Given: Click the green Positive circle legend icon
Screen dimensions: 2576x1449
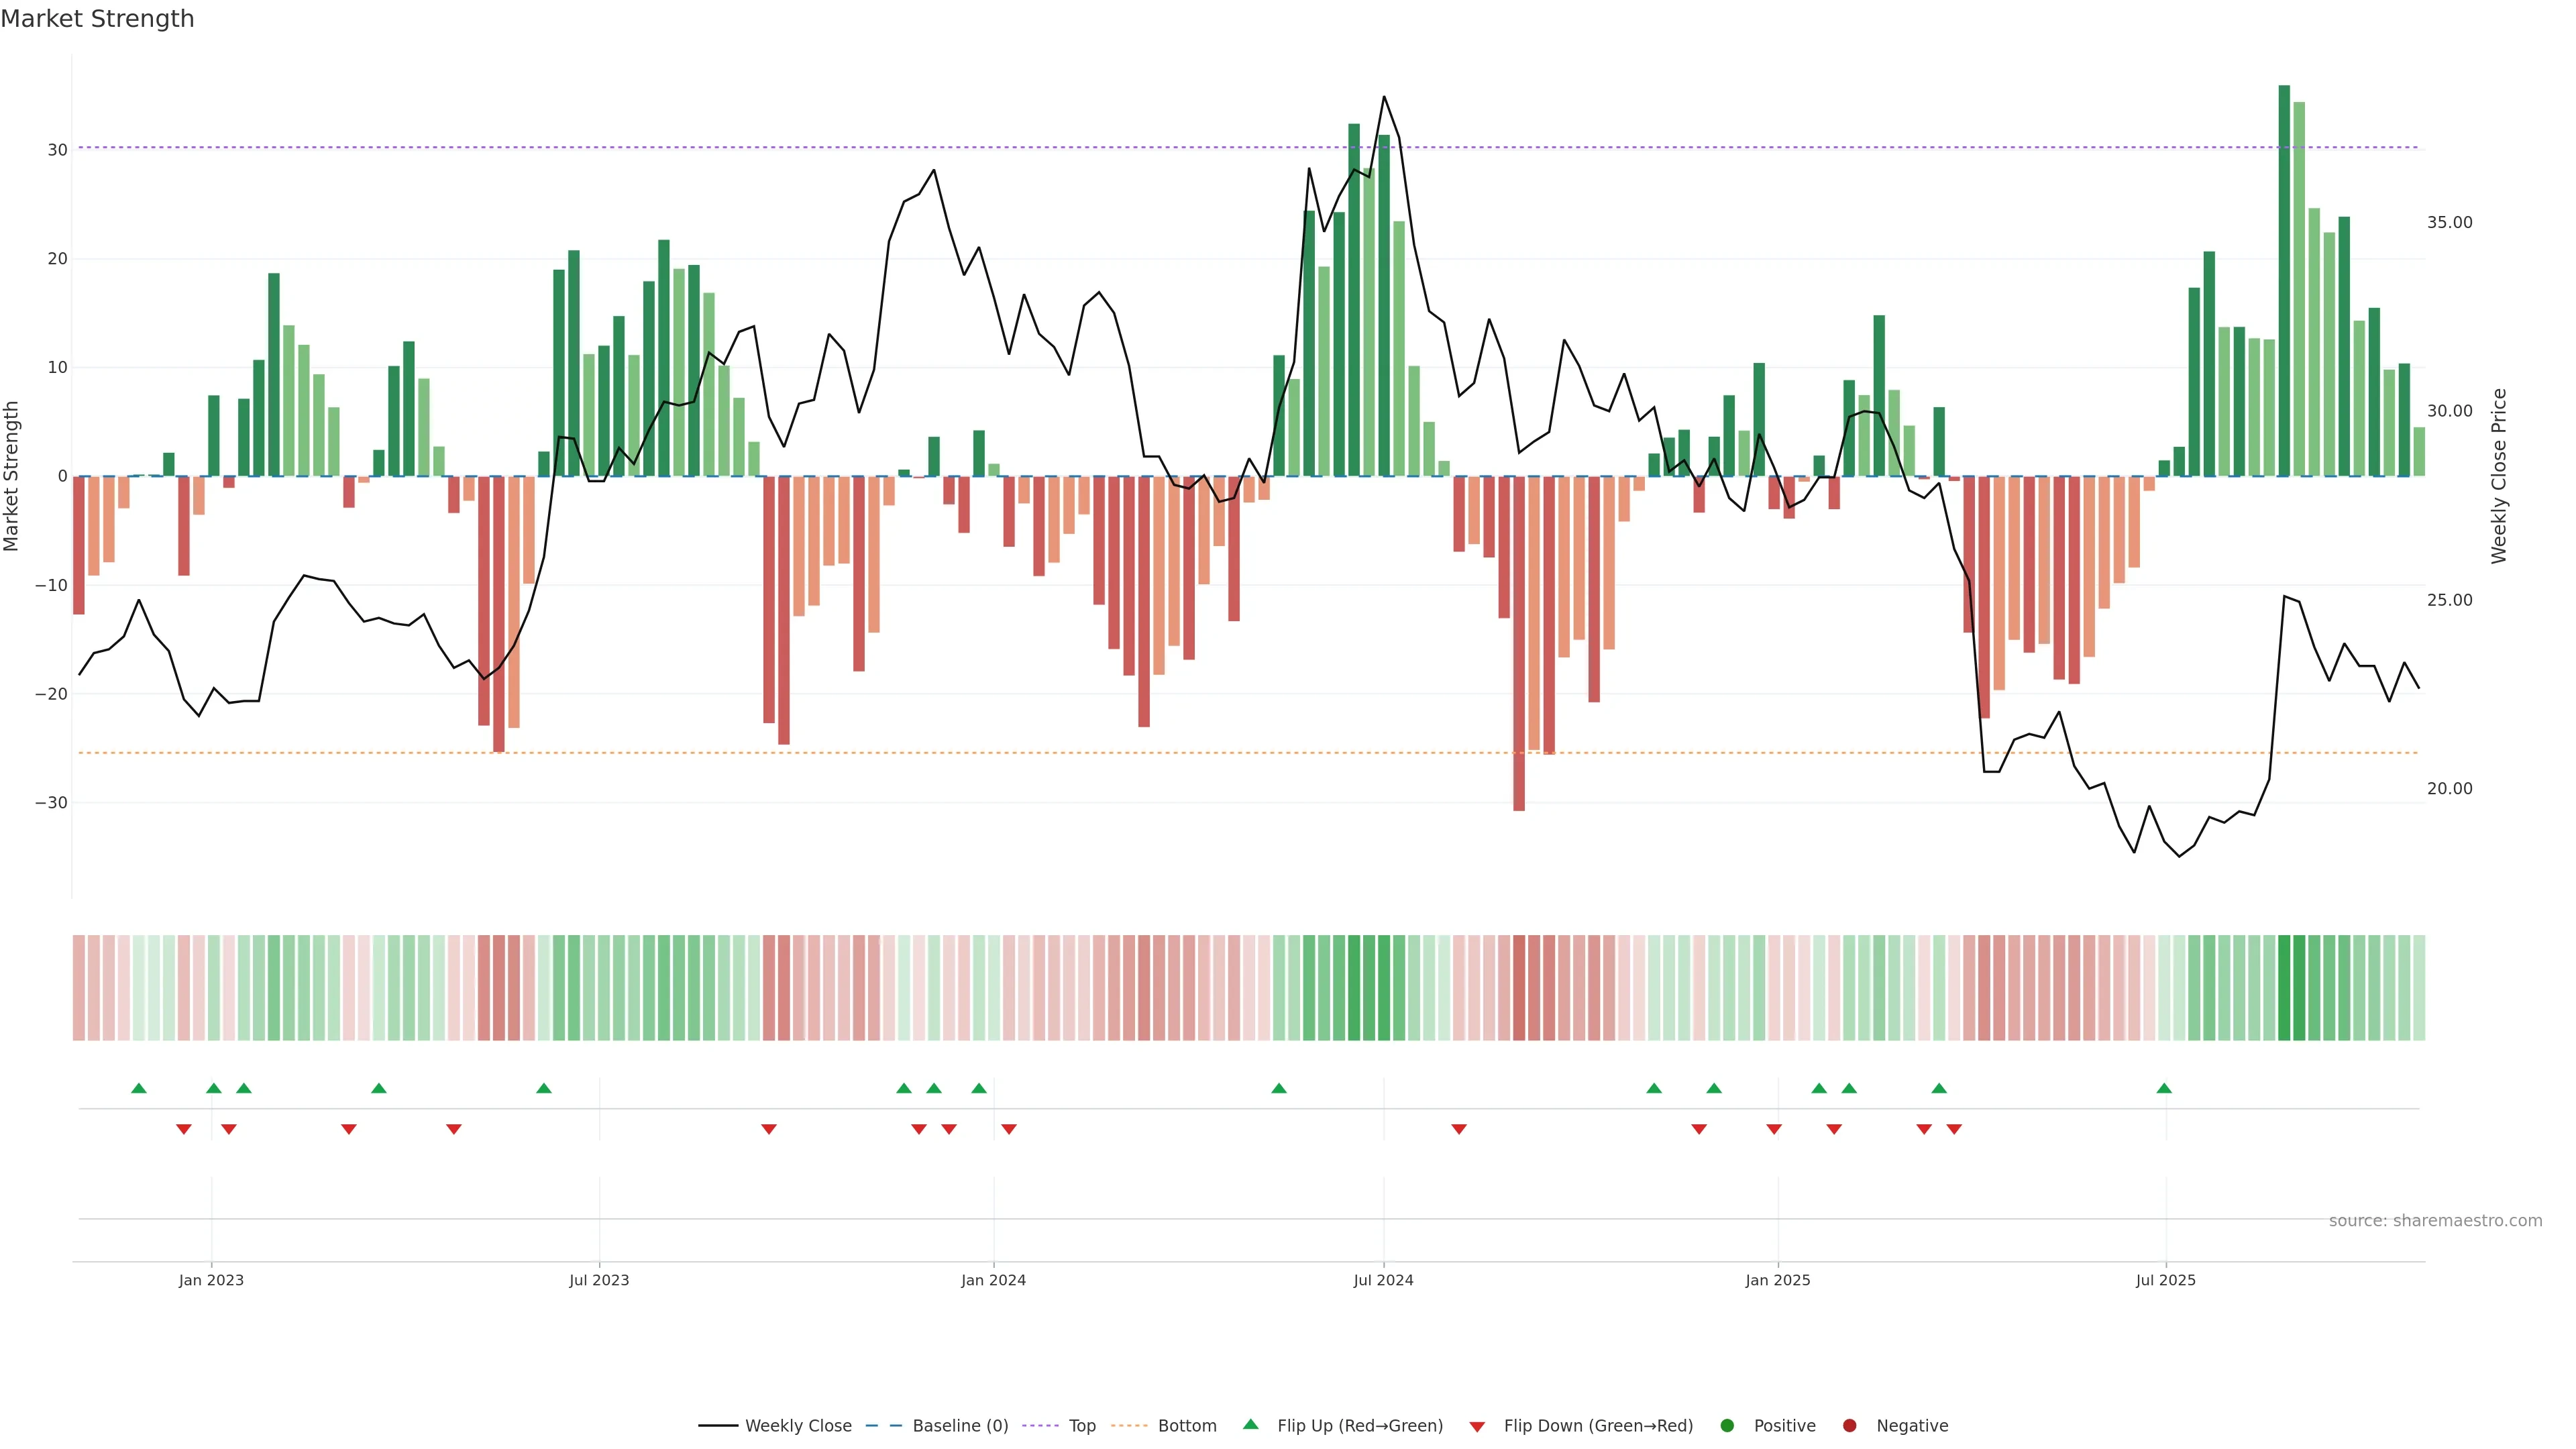Looking at the screenshot, I should tap(1726, 1426).
